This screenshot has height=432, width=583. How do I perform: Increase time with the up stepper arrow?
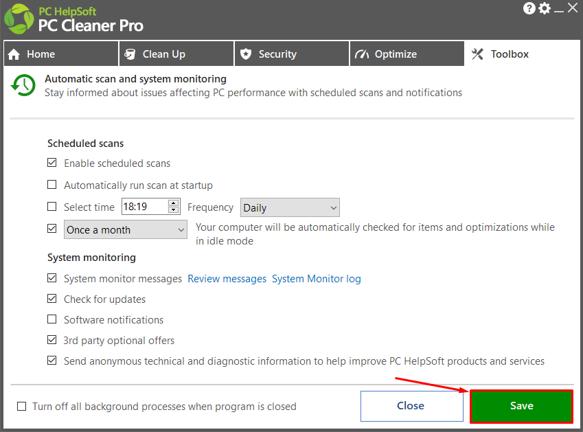coord(173,203)
